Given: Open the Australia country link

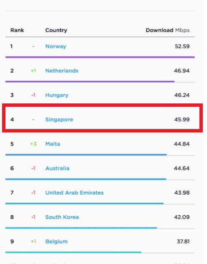Looking at the screenshot, I should [x=57, y=169].
